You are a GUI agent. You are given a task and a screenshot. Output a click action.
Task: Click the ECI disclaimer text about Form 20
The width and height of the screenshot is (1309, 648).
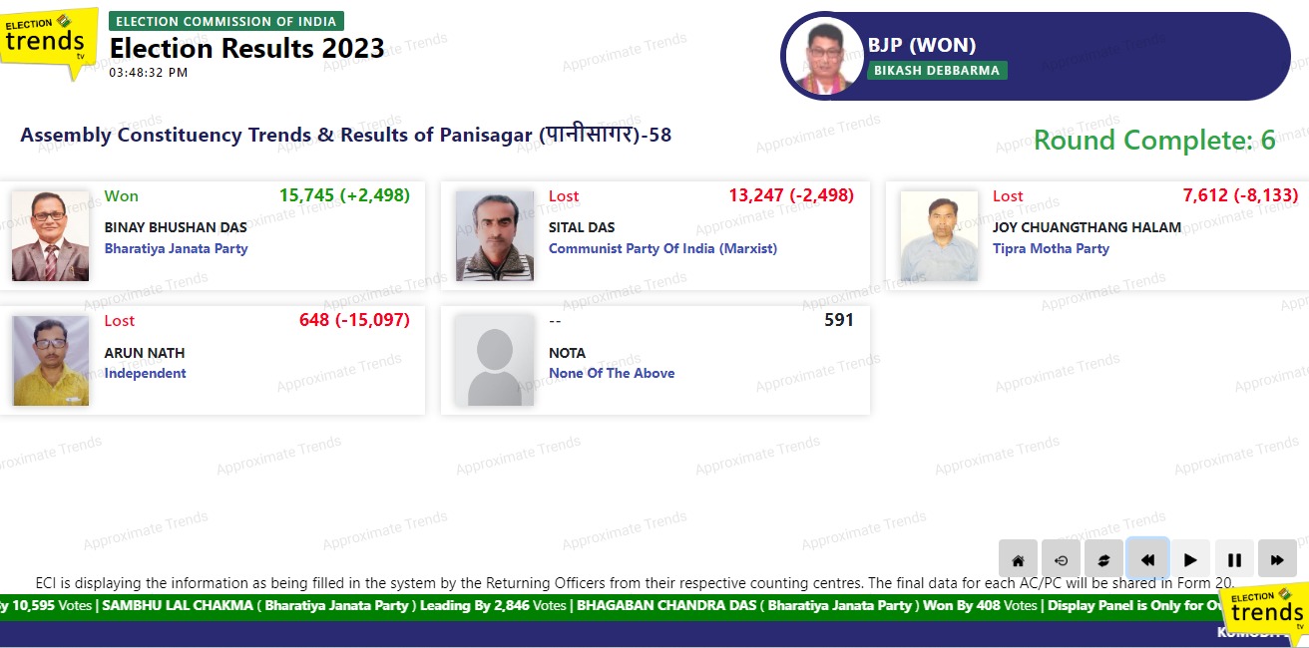(635, 583)
